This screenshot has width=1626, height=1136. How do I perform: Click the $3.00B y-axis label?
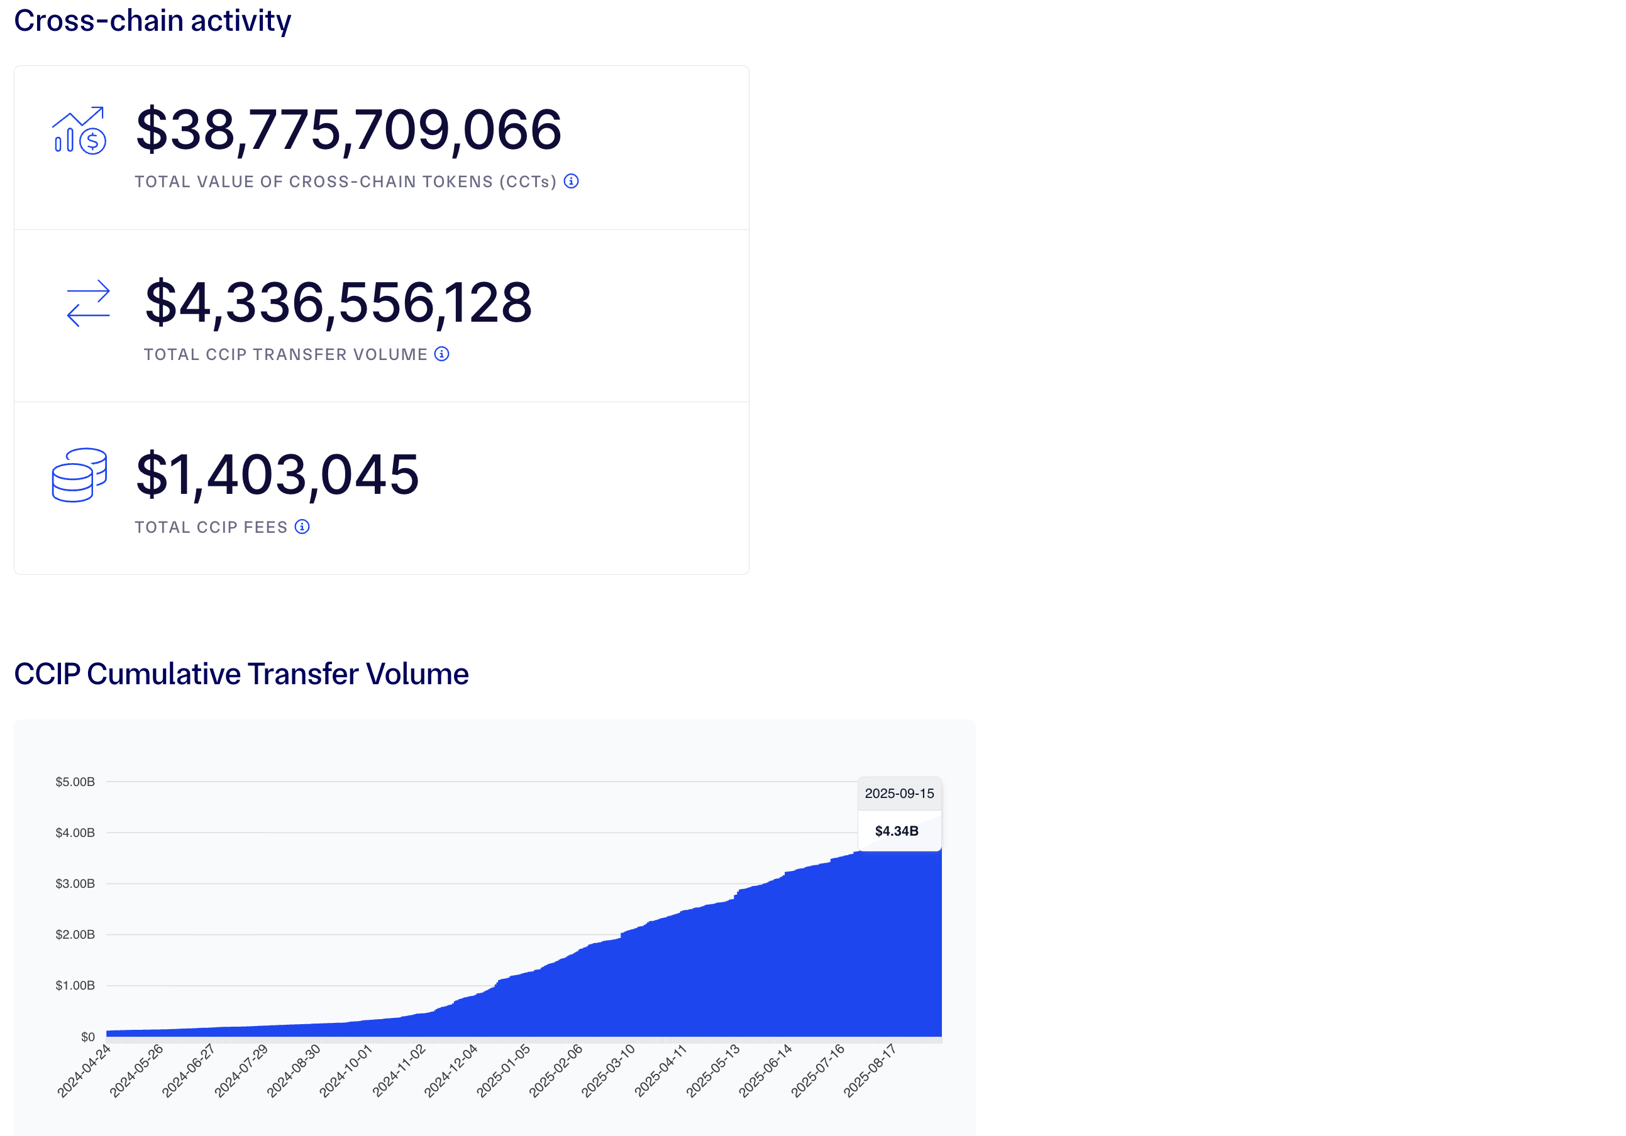tap(75, 883)
